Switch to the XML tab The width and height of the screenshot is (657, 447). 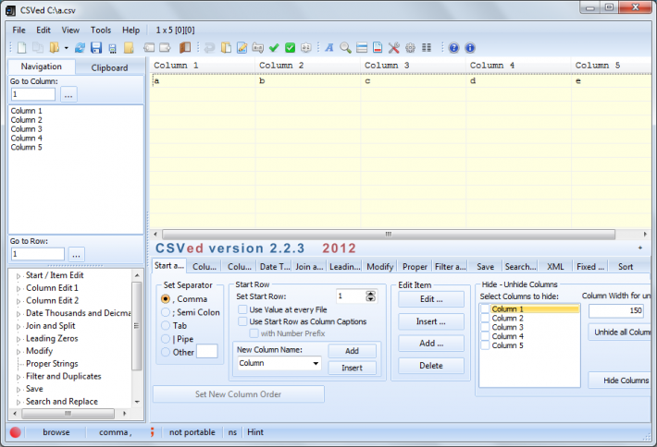(555, 267)
